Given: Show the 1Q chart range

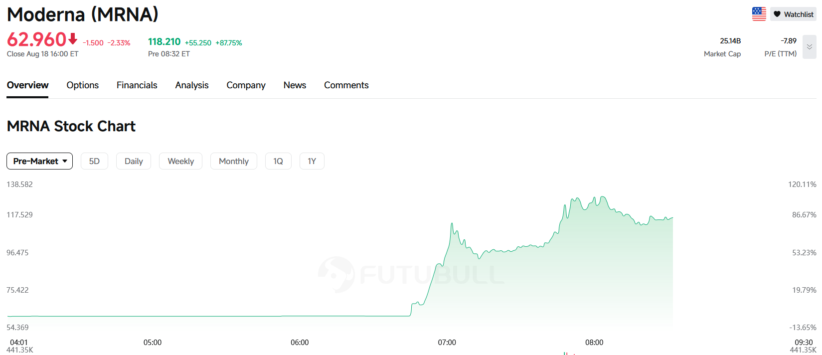Looking at the screenshot, I should click(x=278, y=161).
